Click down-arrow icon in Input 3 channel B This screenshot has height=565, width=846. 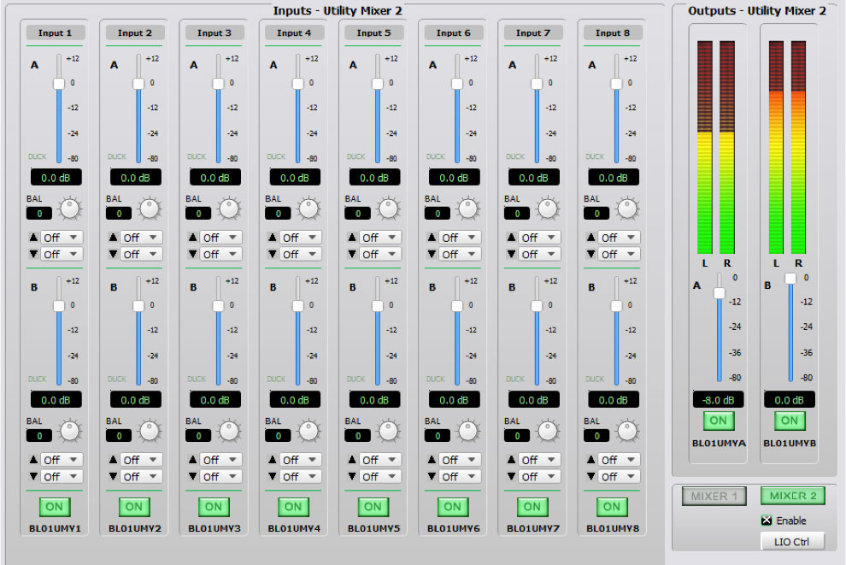tap(192, 477)
